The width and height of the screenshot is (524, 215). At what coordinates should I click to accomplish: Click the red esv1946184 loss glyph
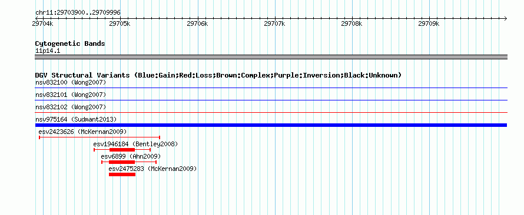point(122,150)
